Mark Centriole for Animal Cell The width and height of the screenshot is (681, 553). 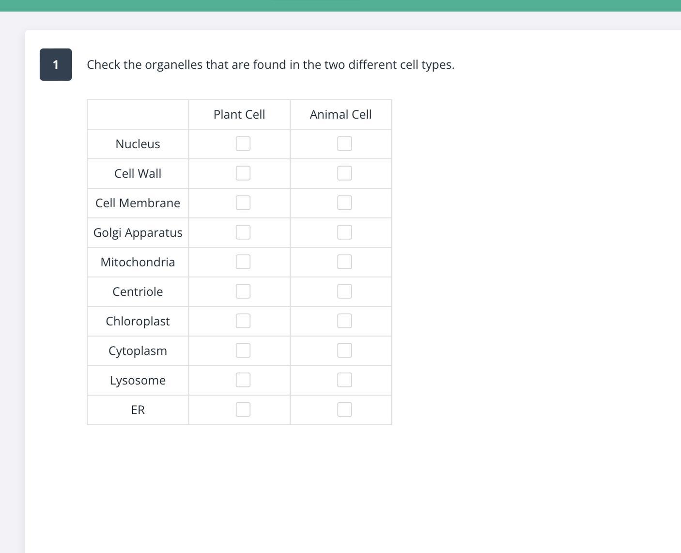click(344, 292)
